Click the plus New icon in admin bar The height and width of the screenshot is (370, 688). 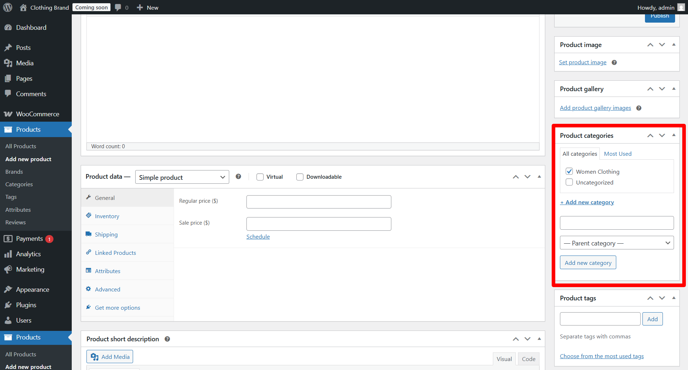(140, 8)
